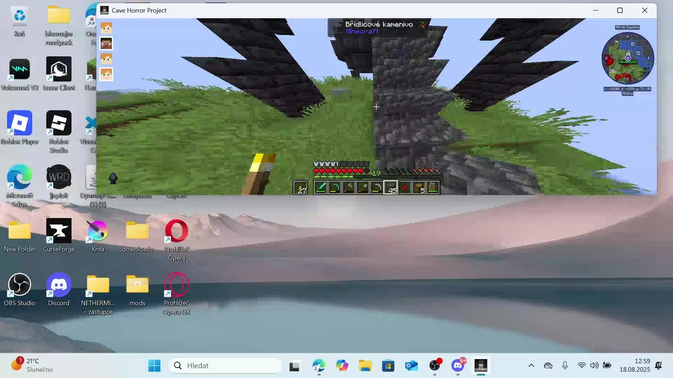
Task: Click the OneDrive cloud tray icon
Action: pyautogui.click(x=548, y=365)
